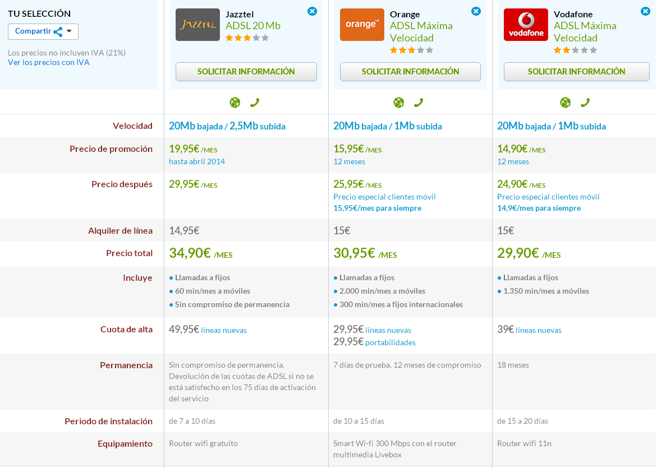Screen dimensions: 657x468
Task: Click '15,95€/mes para siempre' text
Action: tap(377, 208)
